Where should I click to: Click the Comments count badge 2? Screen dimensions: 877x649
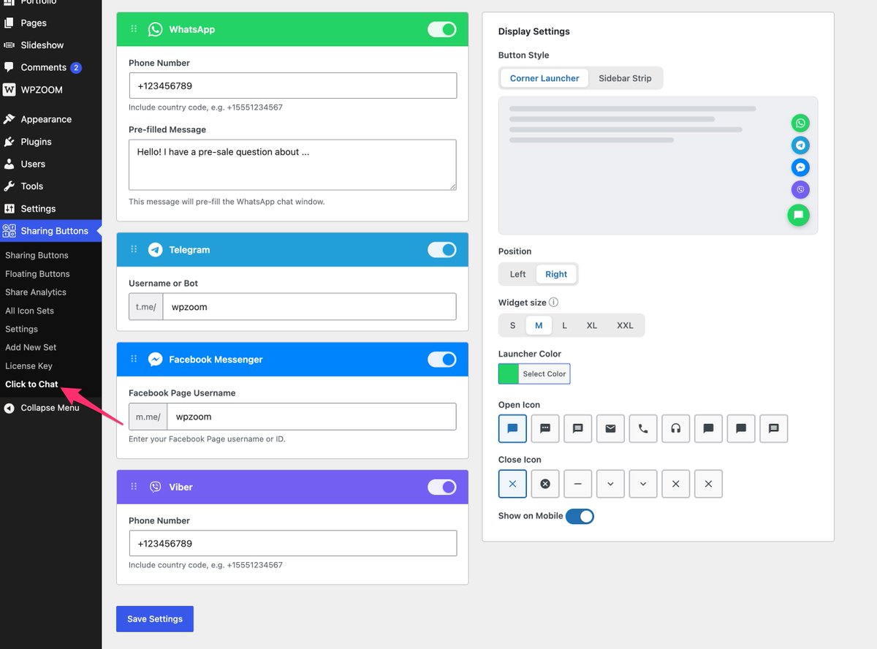(76, 68)
